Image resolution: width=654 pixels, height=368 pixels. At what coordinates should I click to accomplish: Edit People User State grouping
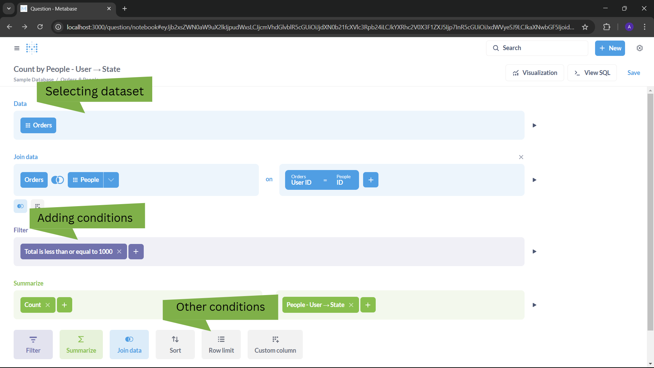pos(315,305)
